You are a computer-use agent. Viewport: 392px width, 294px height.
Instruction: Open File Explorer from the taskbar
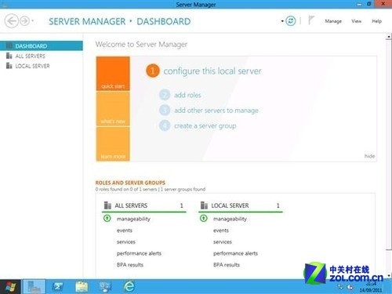[82, 287]
